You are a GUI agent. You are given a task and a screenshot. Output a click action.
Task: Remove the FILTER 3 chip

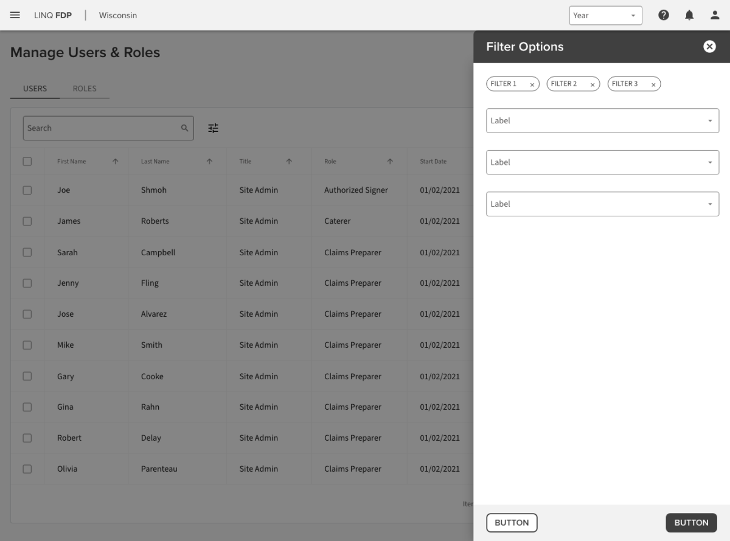pyautogui.click(x=653, y=84)
